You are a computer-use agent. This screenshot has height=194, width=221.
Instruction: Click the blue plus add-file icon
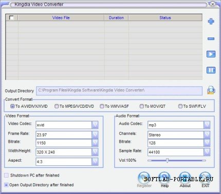click(211, 22)
